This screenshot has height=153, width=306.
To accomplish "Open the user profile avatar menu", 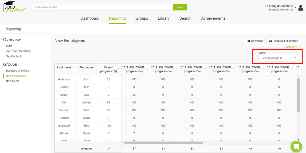I will pyautogui.click(x=300, y=8).
